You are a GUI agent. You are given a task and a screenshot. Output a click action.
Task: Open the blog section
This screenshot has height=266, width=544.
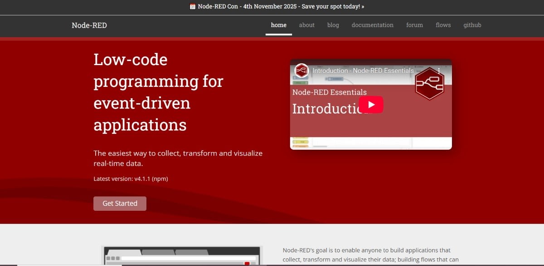point(333,25)
